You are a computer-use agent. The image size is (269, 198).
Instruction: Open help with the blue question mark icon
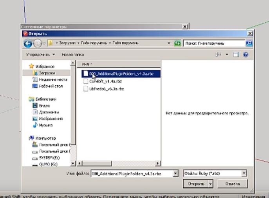coord(246,55)
